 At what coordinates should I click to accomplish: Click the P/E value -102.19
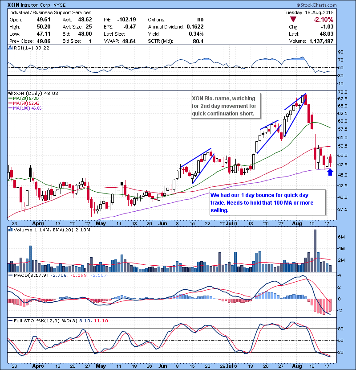127,20
